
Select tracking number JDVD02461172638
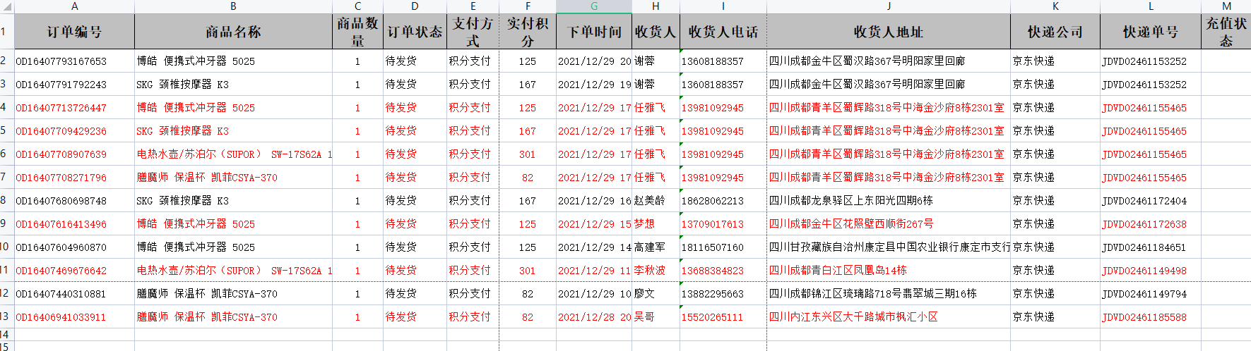pos(1144,224)
